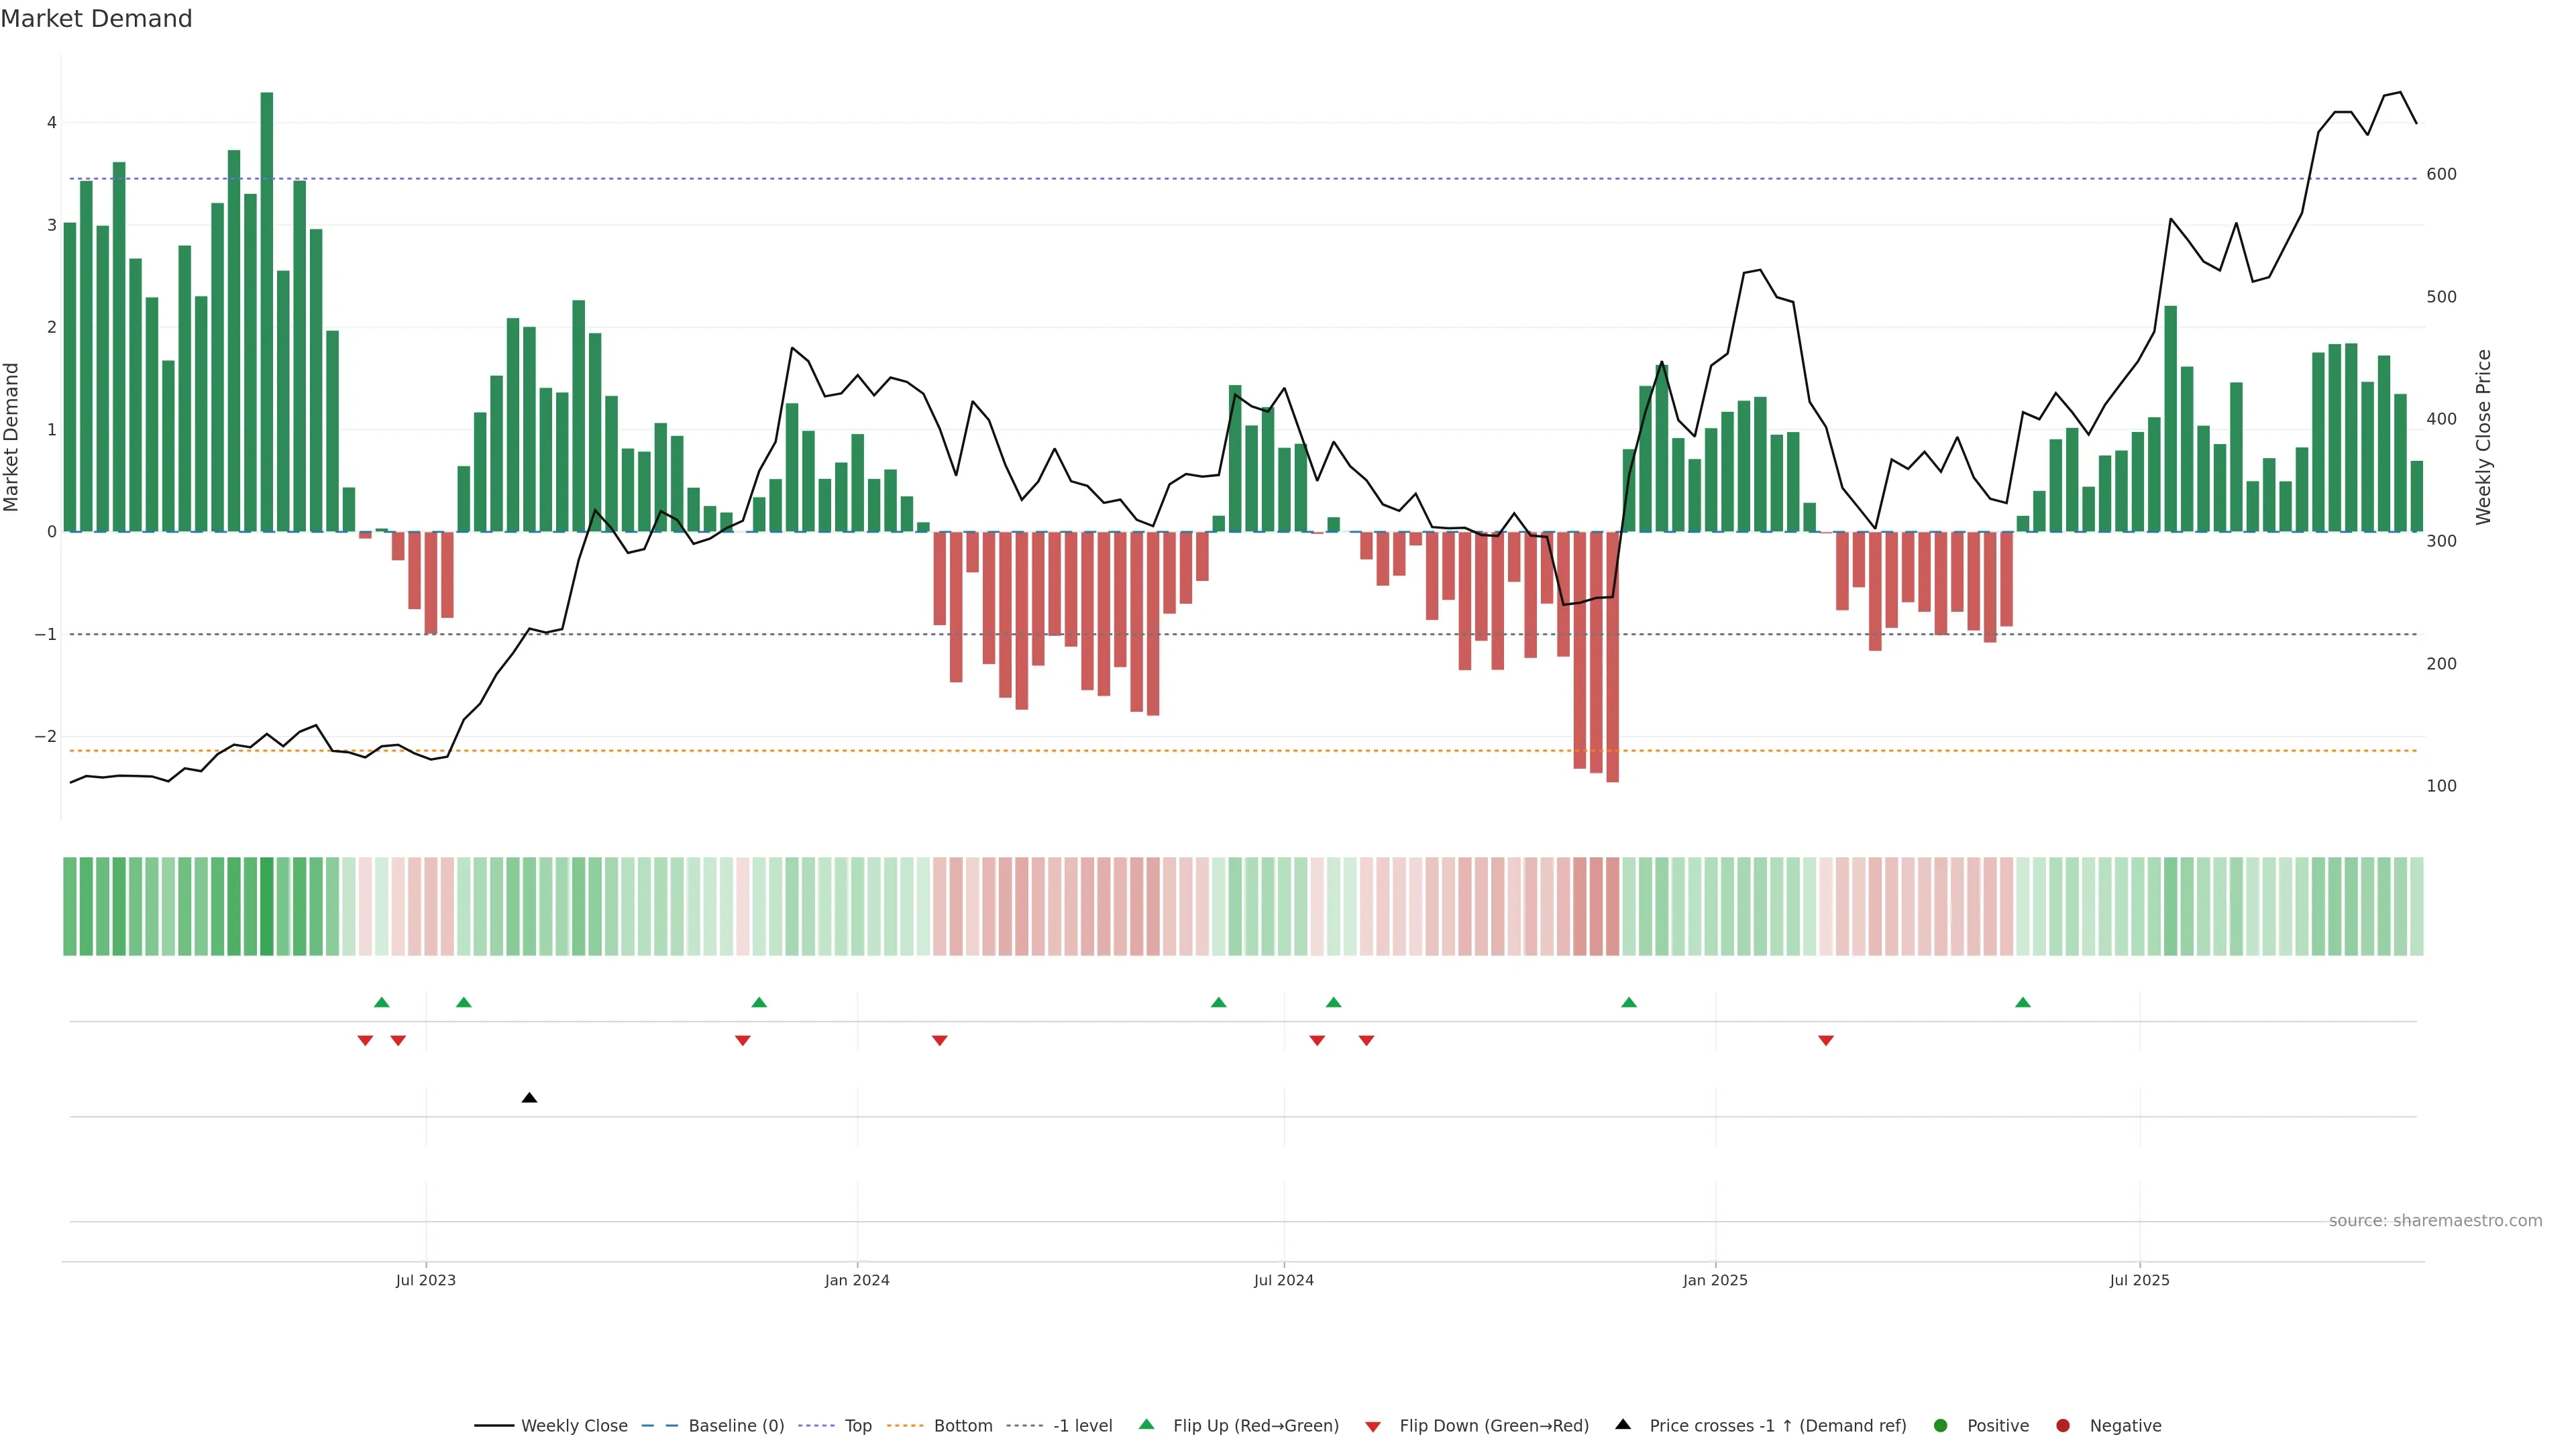This screenshot has height=1449, width=2576.
Task: Click the black price-cross triangle marker after Jul 2023
Action: point(529,1098)
